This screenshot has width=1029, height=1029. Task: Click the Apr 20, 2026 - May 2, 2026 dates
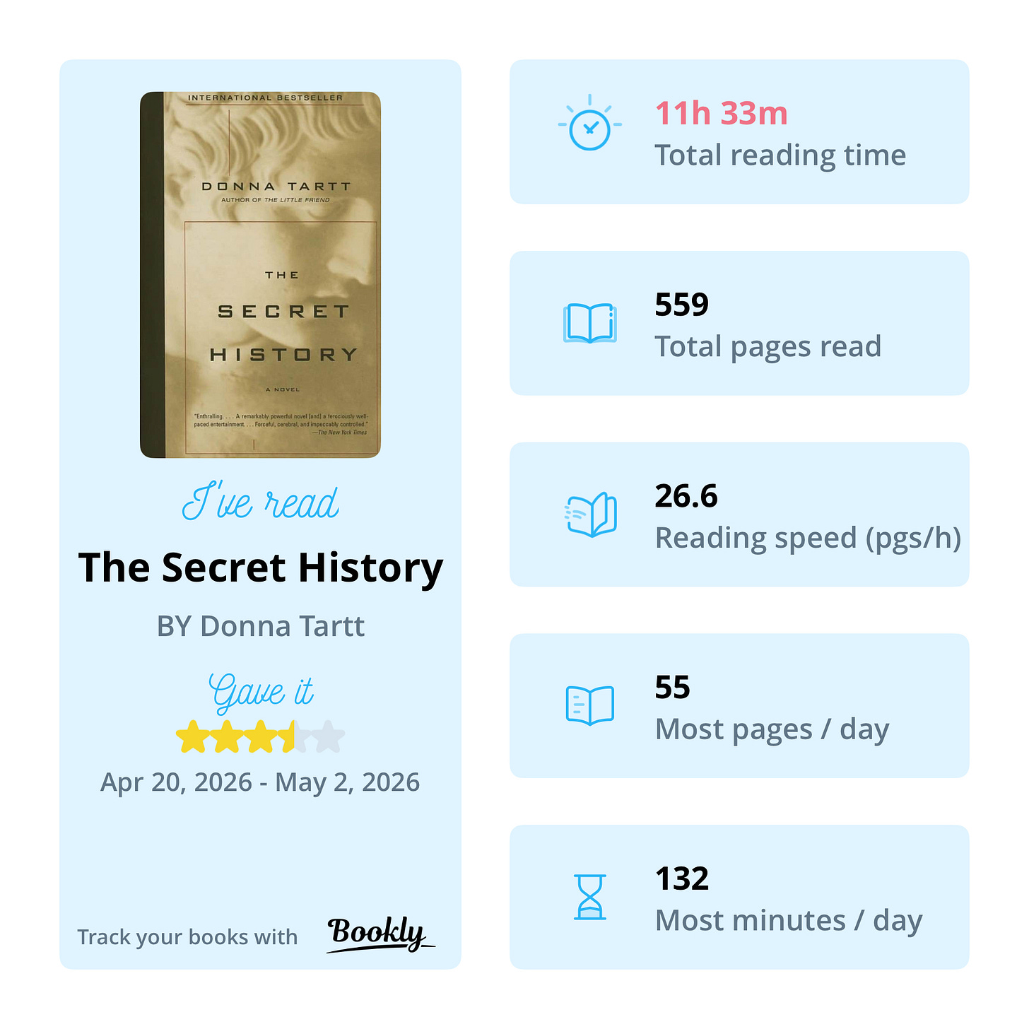coord(260,782)
